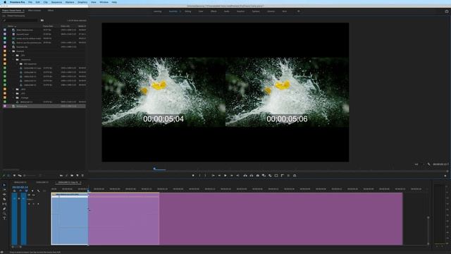Viewport: 451px width, 254px height.
Task: Step back one frame in Program Monitor
Action: (219, 176)
